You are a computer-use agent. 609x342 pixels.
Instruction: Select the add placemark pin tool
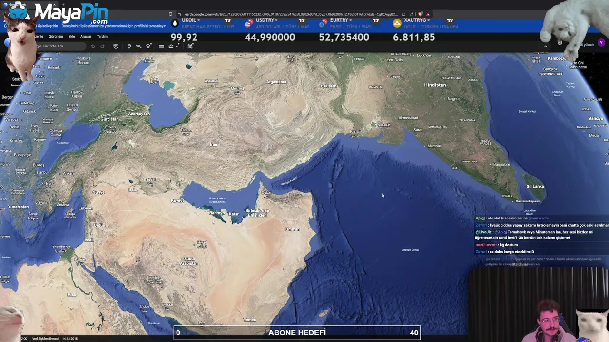coord(129,46)
